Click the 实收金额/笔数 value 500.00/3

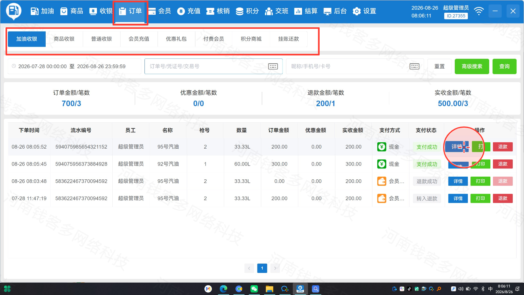tap(453, 103)
